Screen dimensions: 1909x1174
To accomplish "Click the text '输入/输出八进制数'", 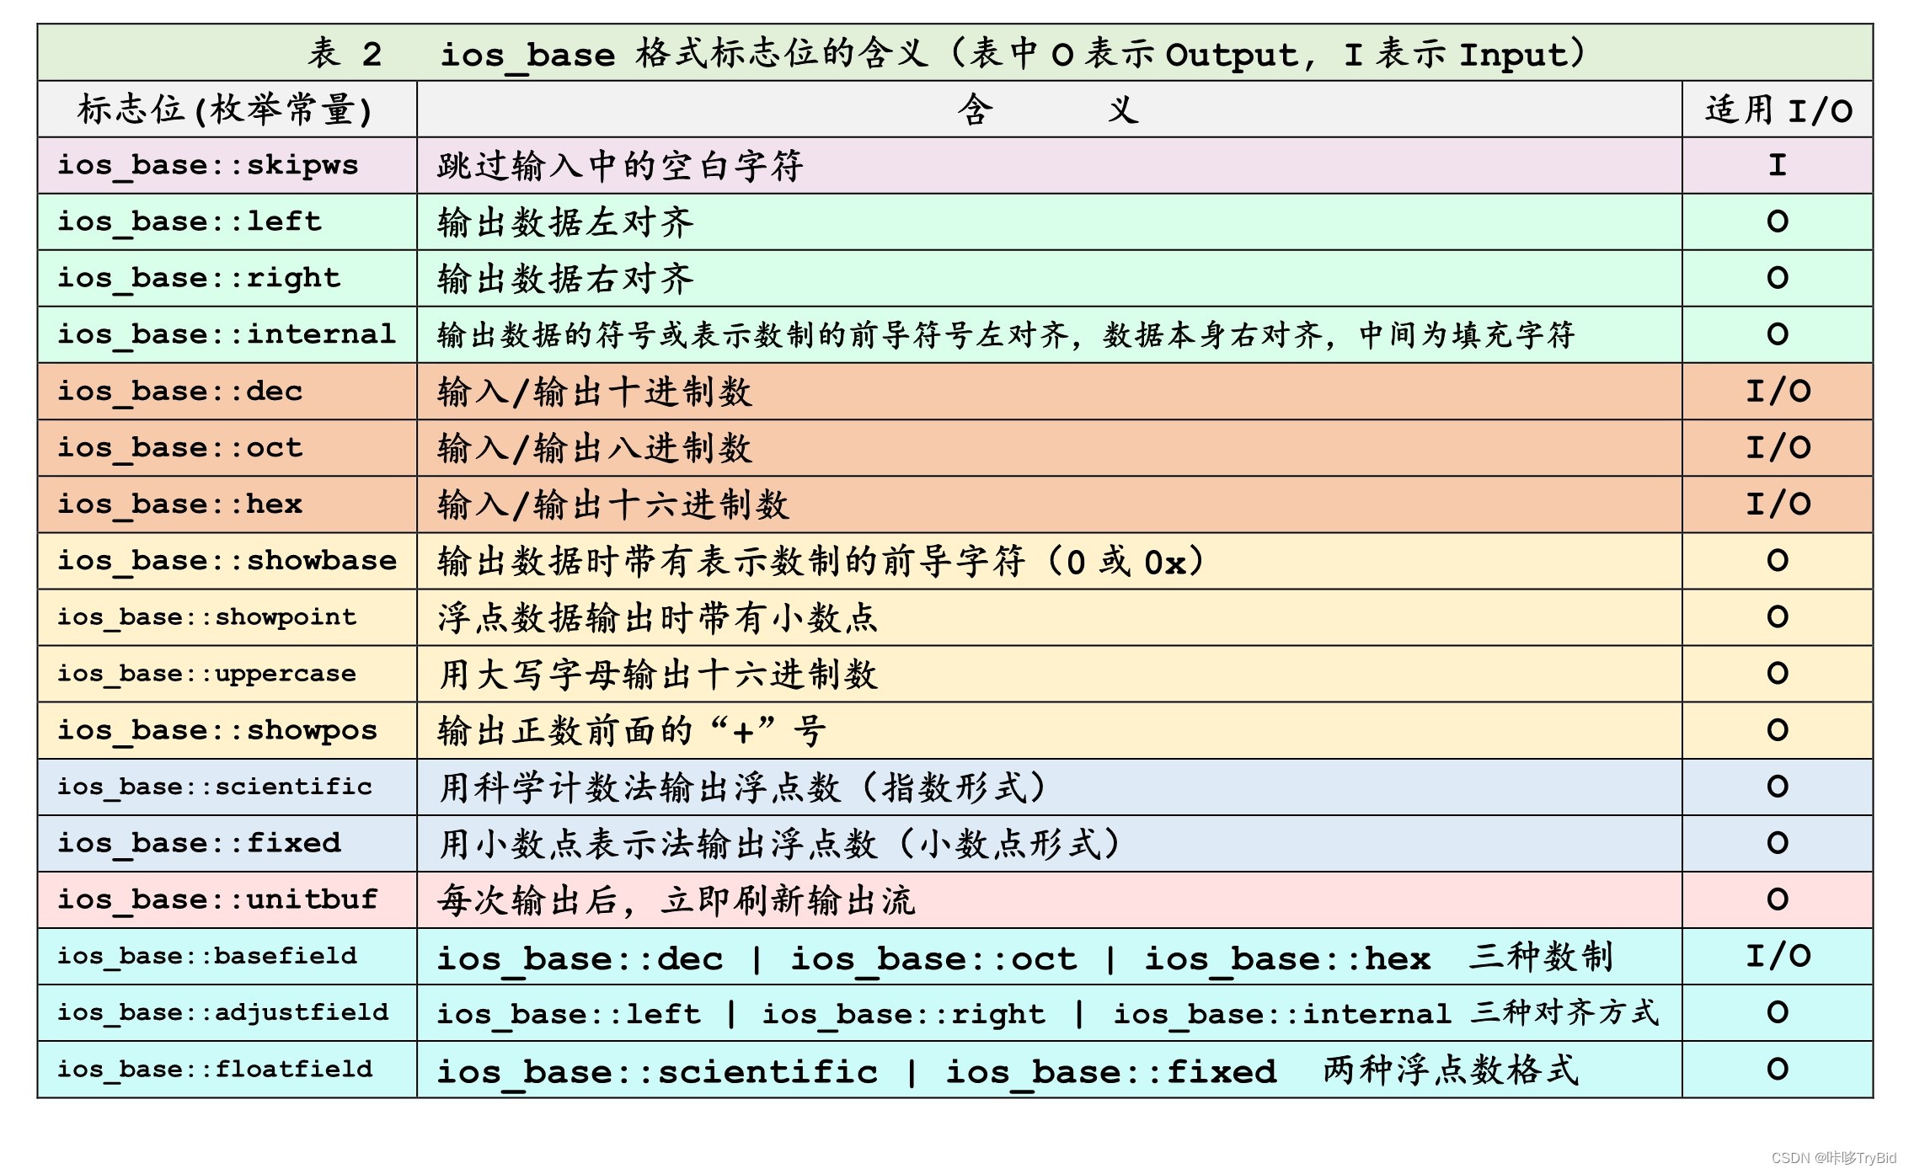I will coord(595,448).
